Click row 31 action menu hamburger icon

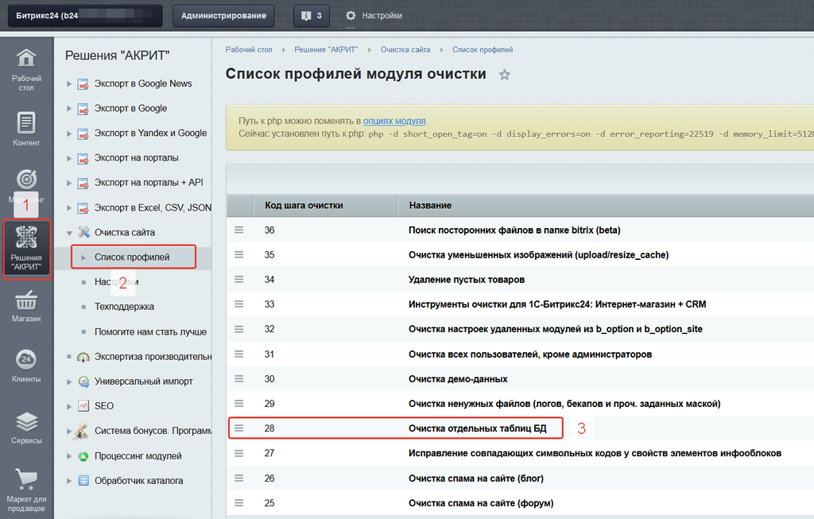(x=238, y=354)
